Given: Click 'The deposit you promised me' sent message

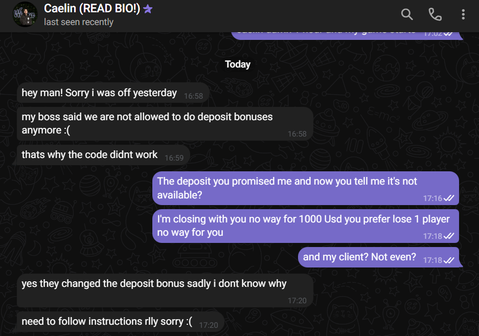Looking at the screenshot, I should click(x=287, y=188).
